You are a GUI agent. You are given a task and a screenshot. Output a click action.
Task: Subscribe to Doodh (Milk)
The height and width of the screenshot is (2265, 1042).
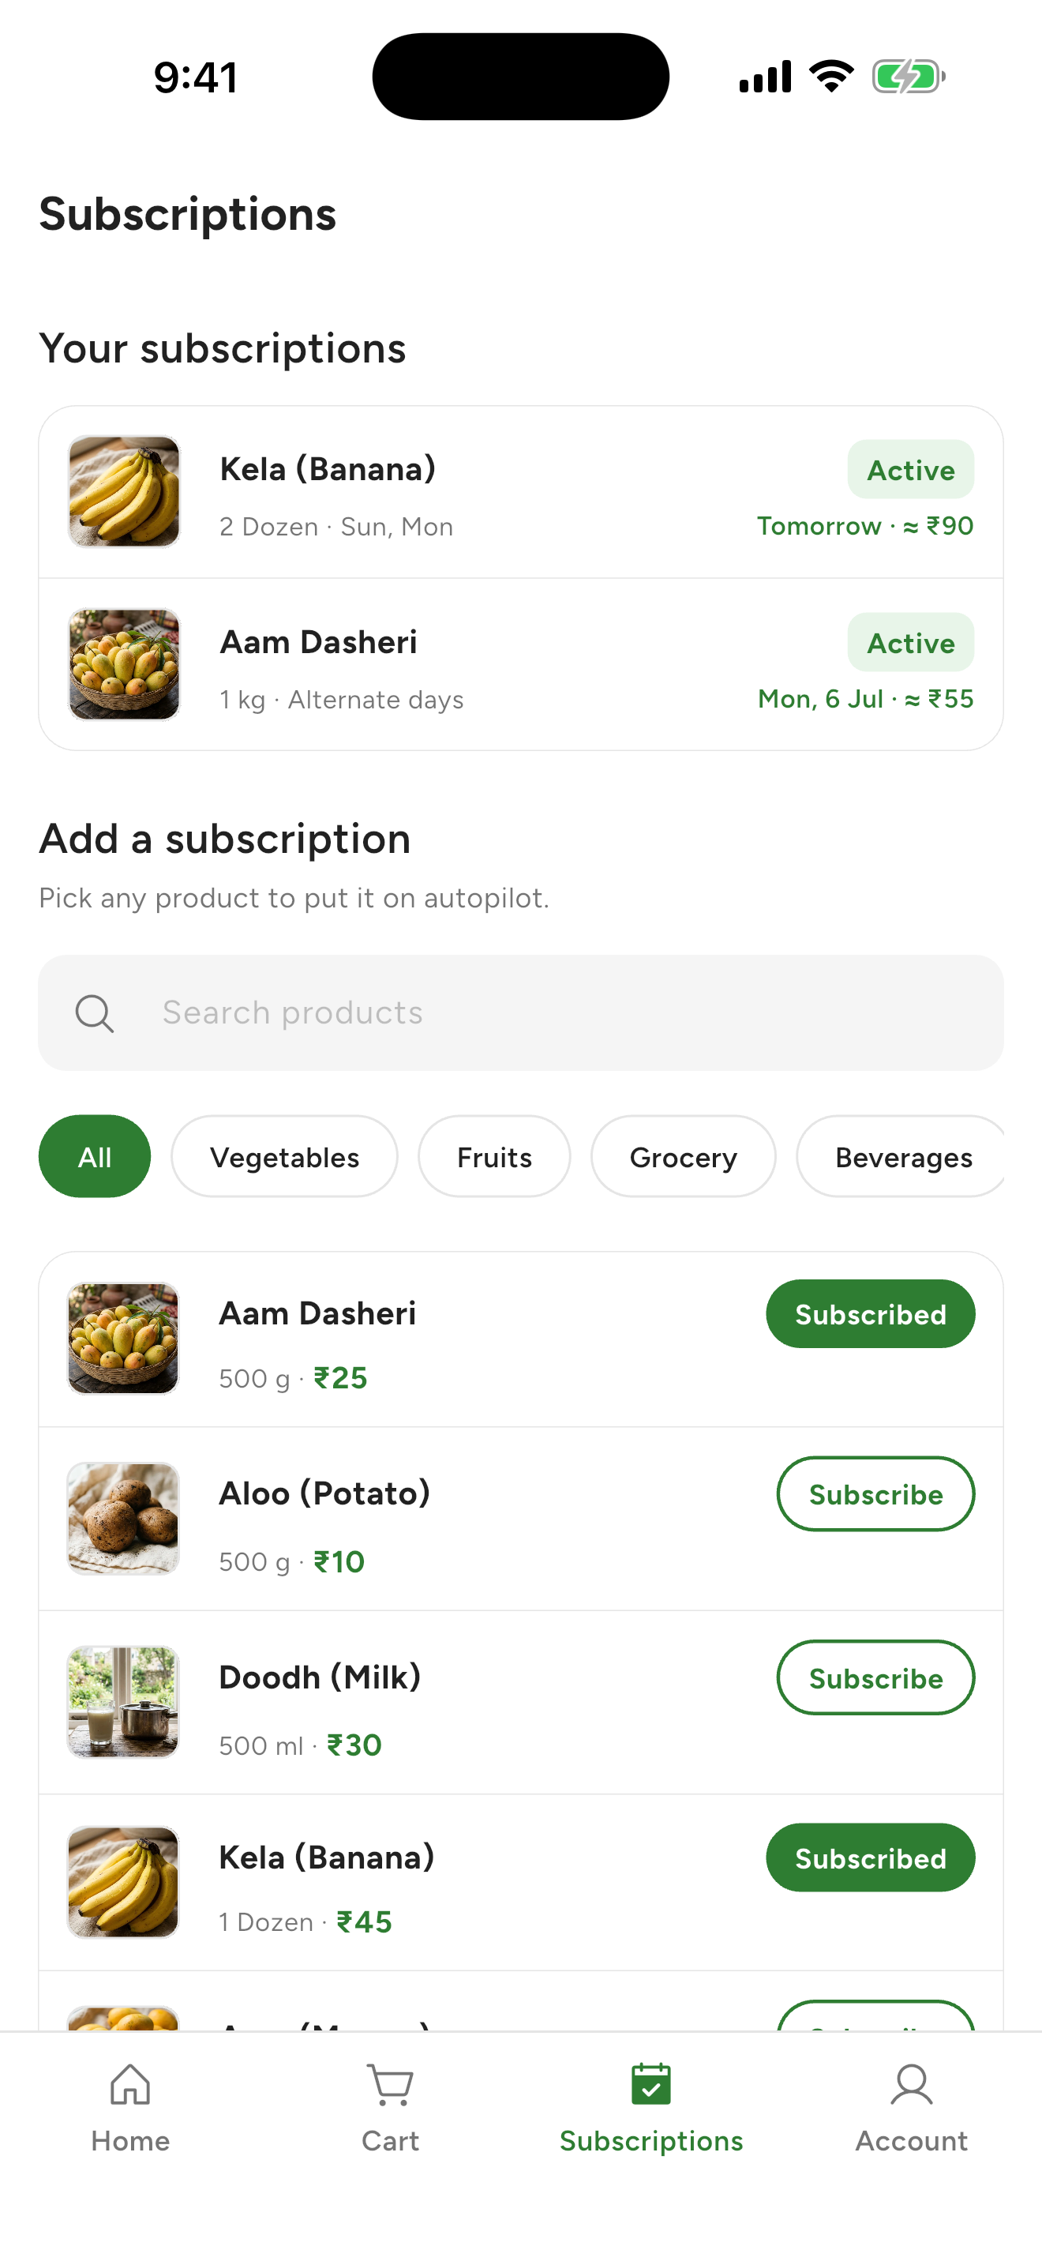coord(875,1677)
